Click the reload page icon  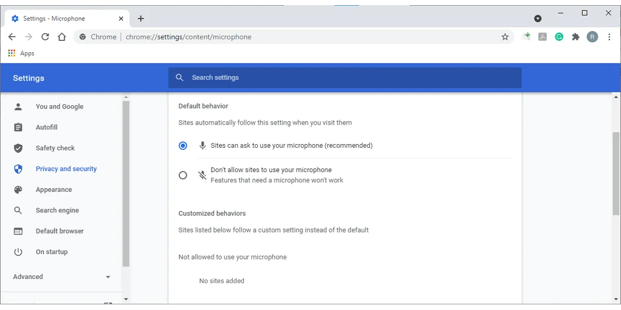[45, 37]
